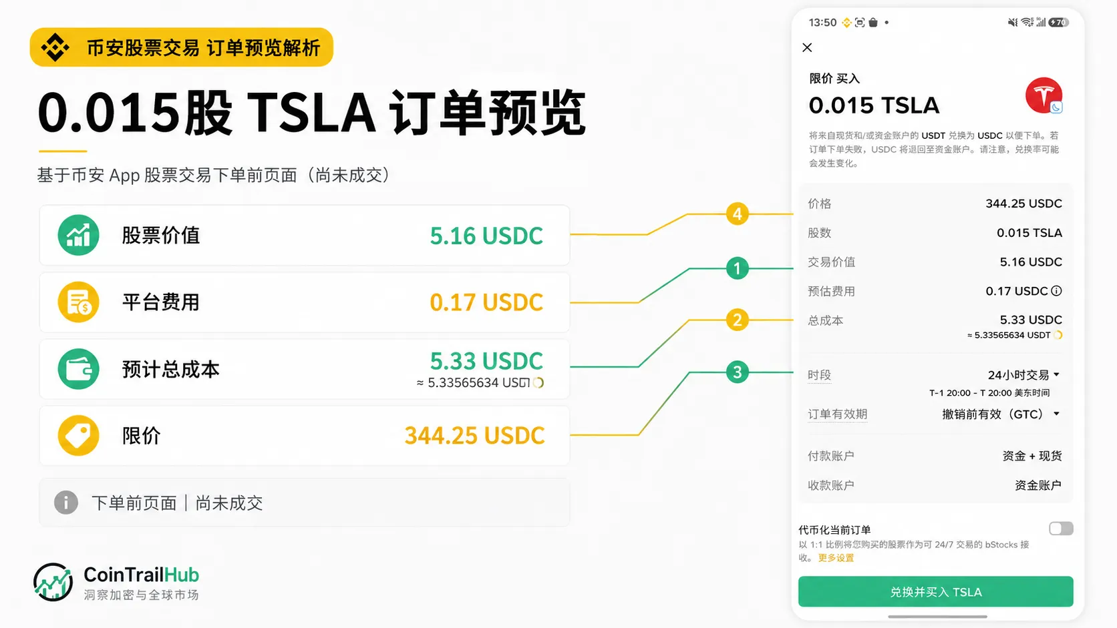Close the order preview with the X icon
This screenshot has width=1117, height=628.
tap(807, 47)
